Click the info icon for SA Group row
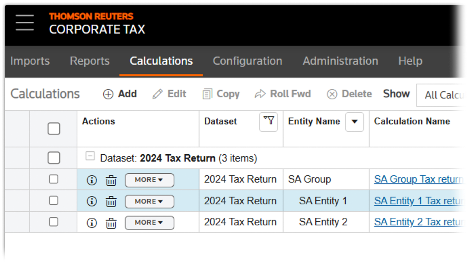Viewport: 467px width, 263px height. (x=92, y=180)
